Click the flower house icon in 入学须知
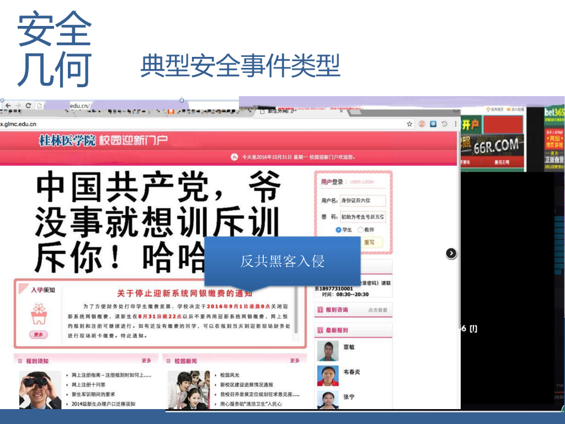Screen dimensions: 565x424 click(x=39, y=314)
